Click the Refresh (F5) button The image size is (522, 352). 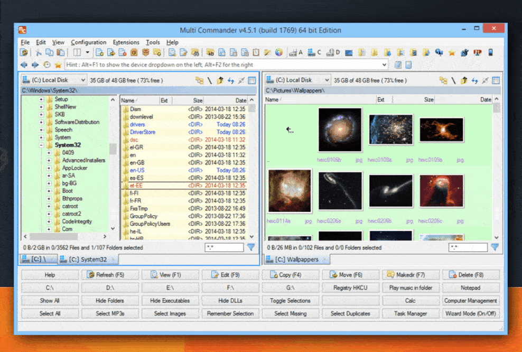point(110,275)
